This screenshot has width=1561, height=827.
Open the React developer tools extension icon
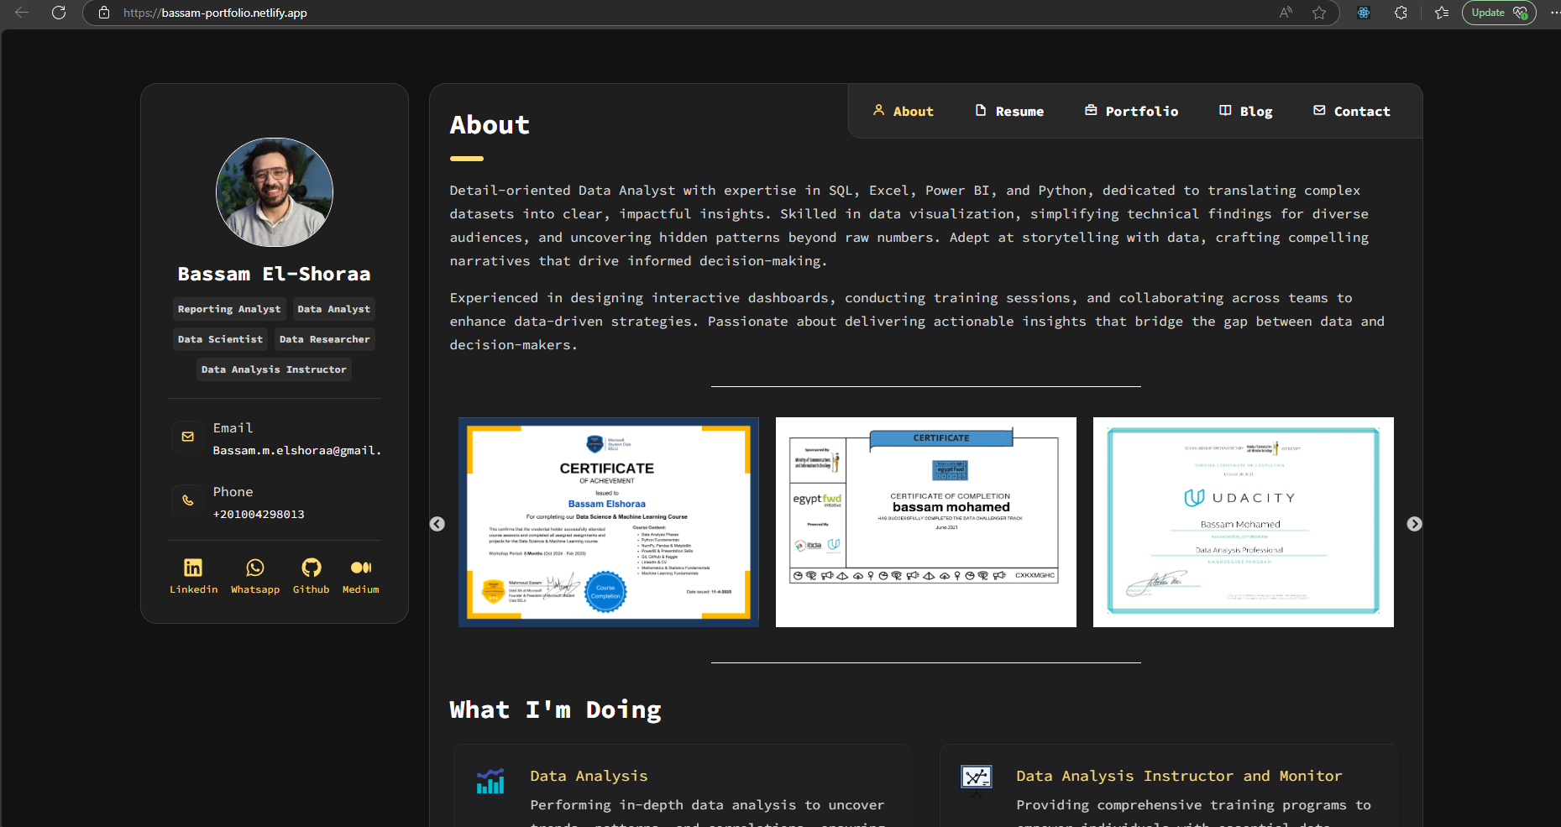[1364, 13]
